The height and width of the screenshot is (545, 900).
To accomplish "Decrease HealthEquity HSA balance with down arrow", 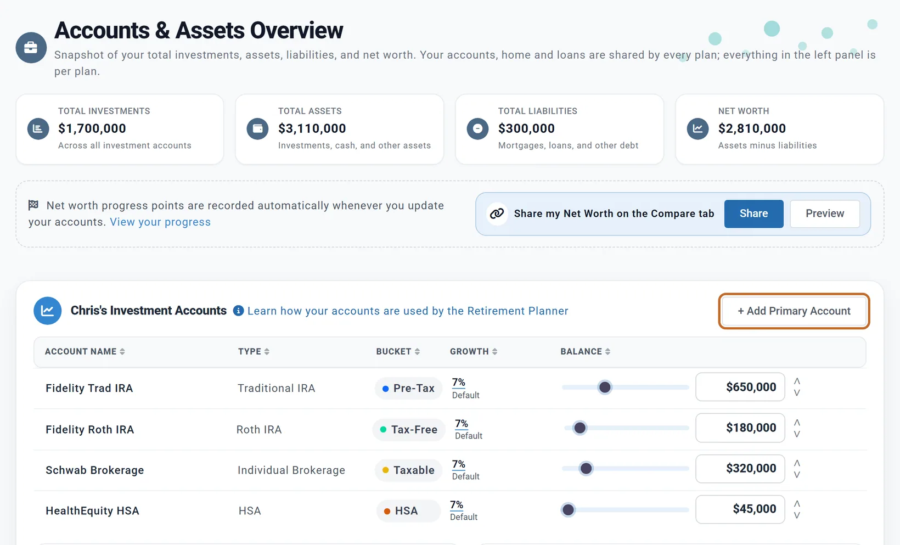I will [797, 515].
